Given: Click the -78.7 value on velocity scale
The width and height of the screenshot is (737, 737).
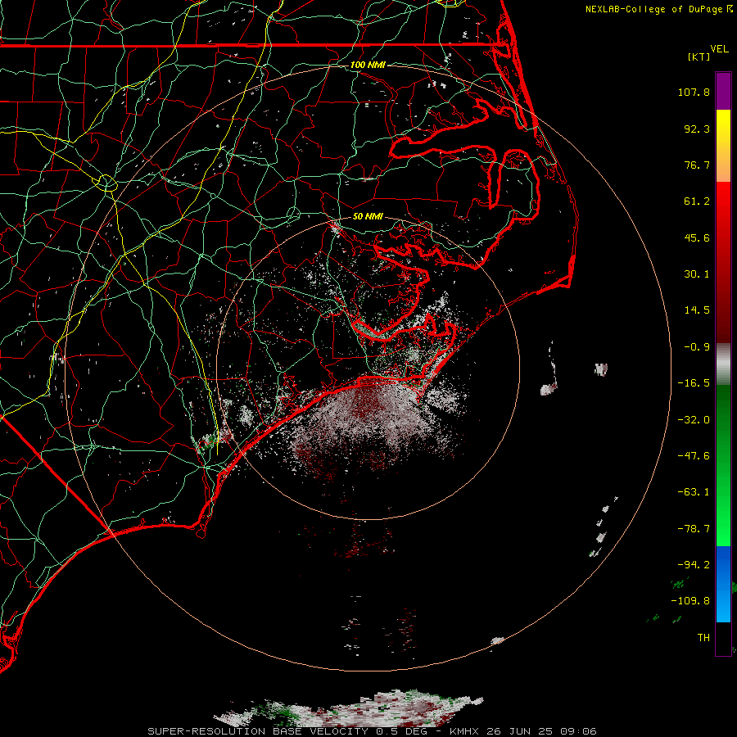Looking at the screenshot, I should pyautogui.click(x=694, y=529).
